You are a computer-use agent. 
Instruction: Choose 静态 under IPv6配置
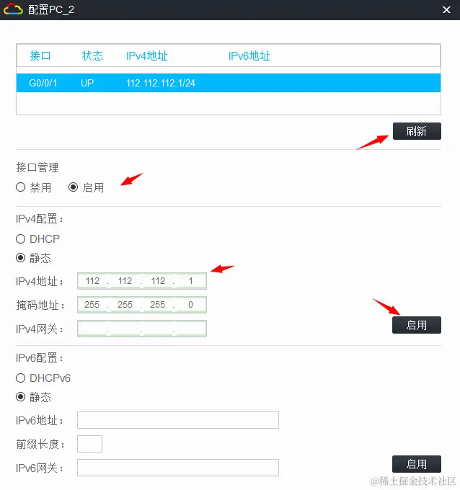(x=21, y=397)
